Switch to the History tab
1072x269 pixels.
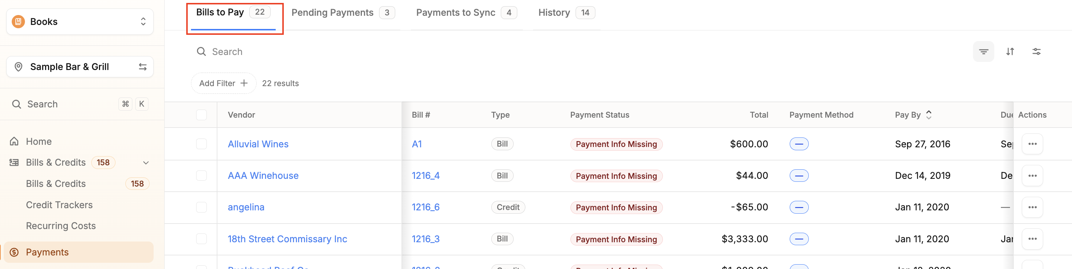(x=566, y=12)
